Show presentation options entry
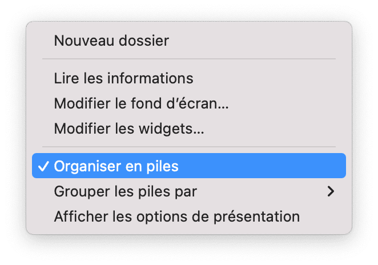378x265 pixels. tap(176, 217)
